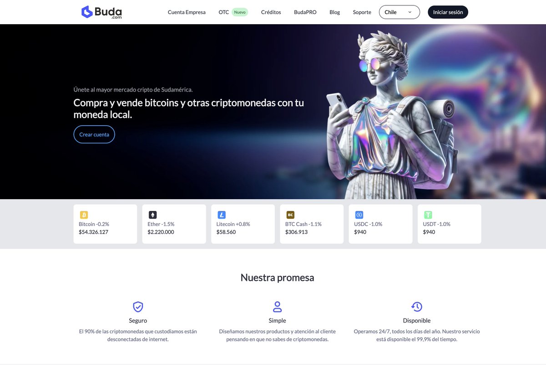Click the USDT Tether icon
Screen dimensions: 546x365
pyautogui.click(x=428, y=215)
